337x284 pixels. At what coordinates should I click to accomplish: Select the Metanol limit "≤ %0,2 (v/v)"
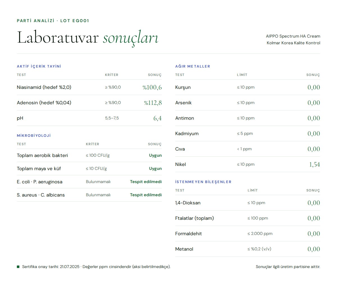click(259, 249)
